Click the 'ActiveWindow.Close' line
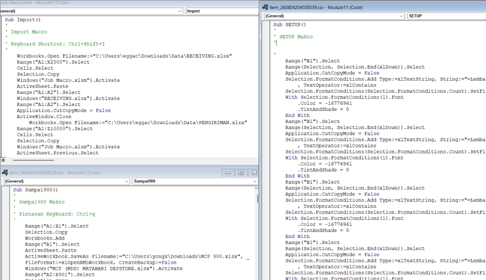 [x=44, y=116]
